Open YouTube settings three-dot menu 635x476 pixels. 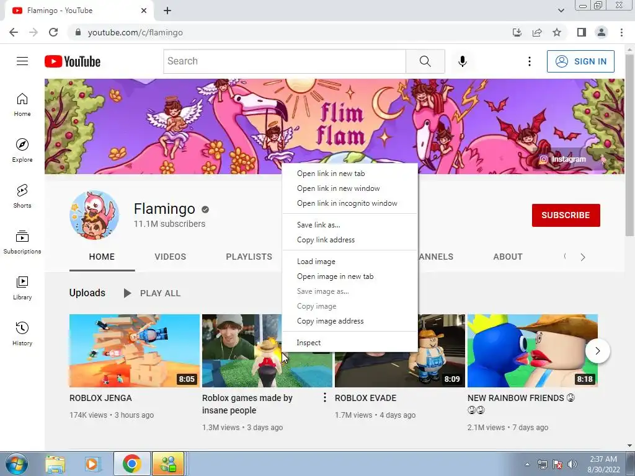[530, 61]
